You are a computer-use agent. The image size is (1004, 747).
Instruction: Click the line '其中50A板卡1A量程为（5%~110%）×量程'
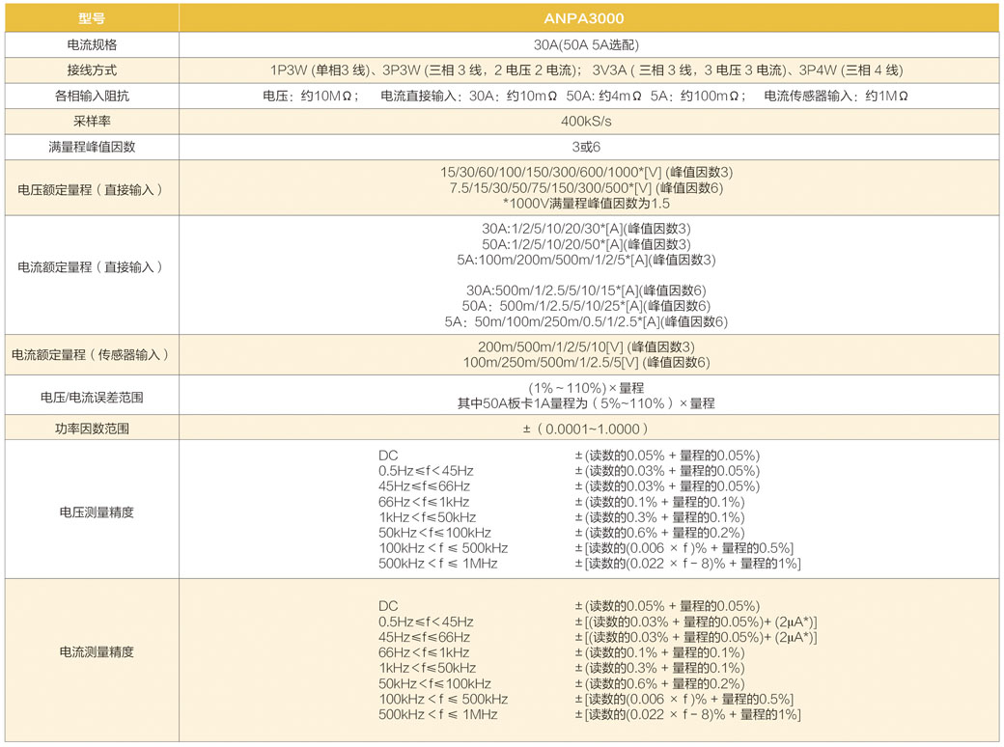click(586, 403)
